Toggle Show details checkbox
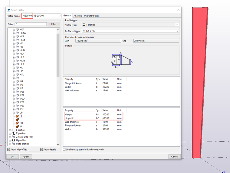The height and width of the screenshot is (173, 230). click(41, 149)
